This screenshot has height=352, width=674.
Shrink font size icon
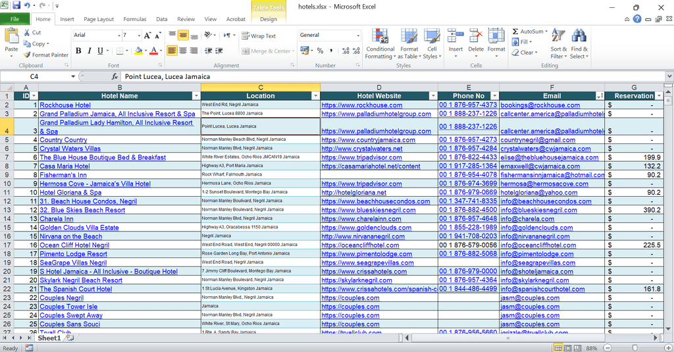(x=158, y=36)
